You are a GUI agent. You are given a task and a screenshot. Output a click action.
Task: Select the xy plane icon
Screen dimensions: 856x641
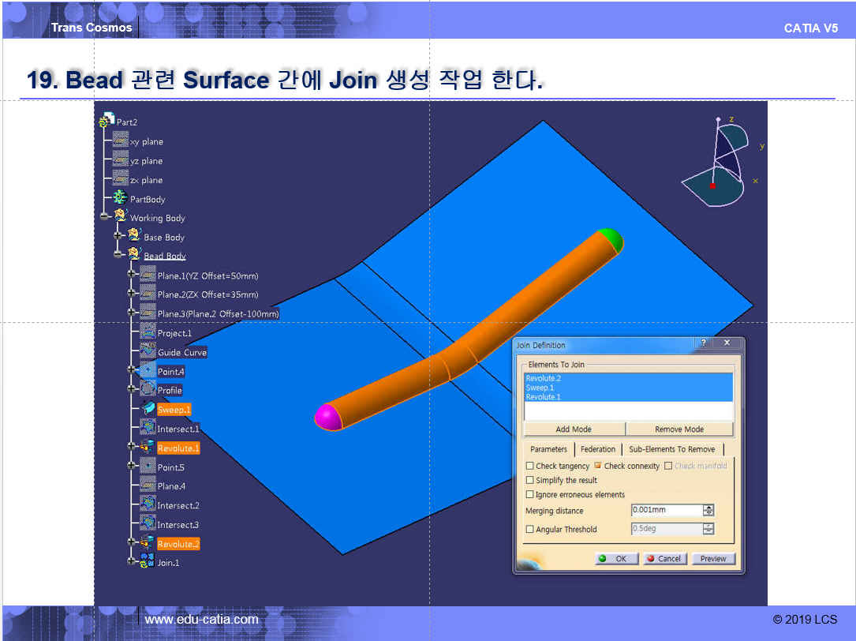[120, 141]
